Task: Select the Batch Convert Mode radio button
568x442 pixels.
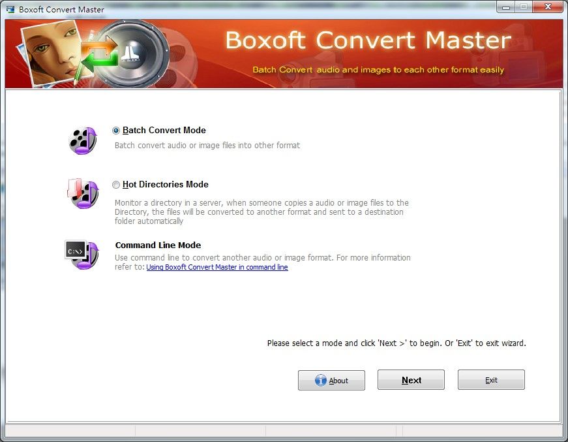Action: (x=116, y=131)
